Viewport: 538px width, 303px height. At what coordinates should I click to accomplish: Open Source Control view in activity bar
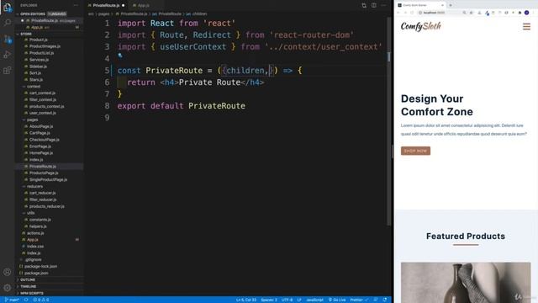(8, 40)
